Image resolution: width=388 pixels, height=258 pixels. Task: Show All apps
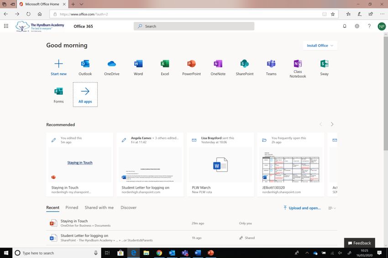pos(85,95)
